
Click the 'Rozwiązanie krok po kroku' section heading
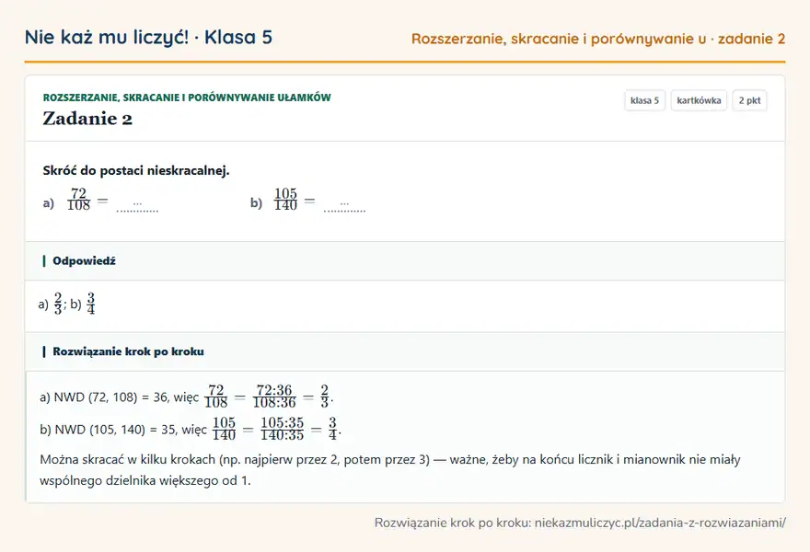point(128,351)
